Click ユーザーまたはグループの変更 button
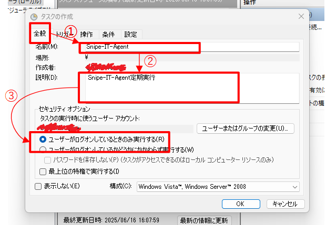326x225 pixels. click(246, 128)
